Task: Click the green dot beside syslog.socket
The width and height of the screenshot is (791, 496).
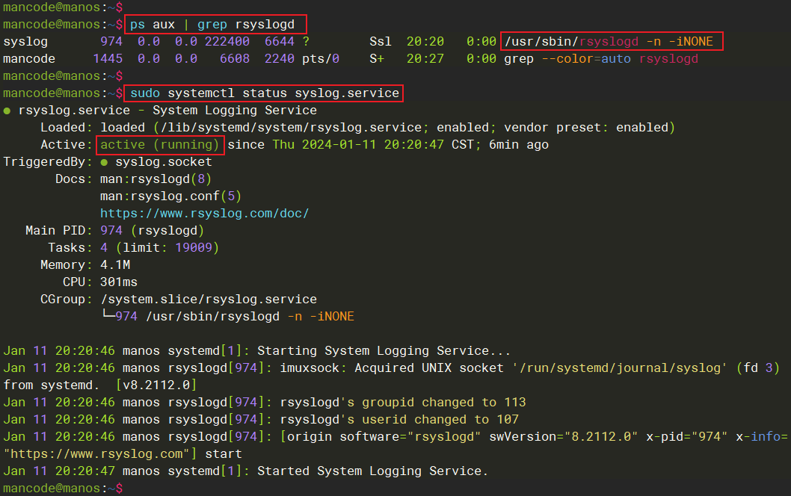Action: click(105, 162)
